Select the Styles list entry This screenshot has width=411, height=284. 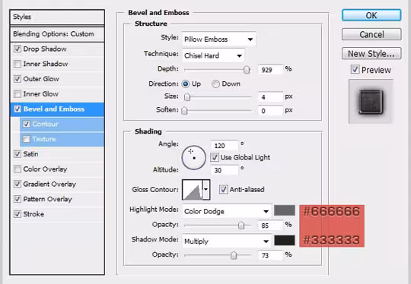coord(57,17)
